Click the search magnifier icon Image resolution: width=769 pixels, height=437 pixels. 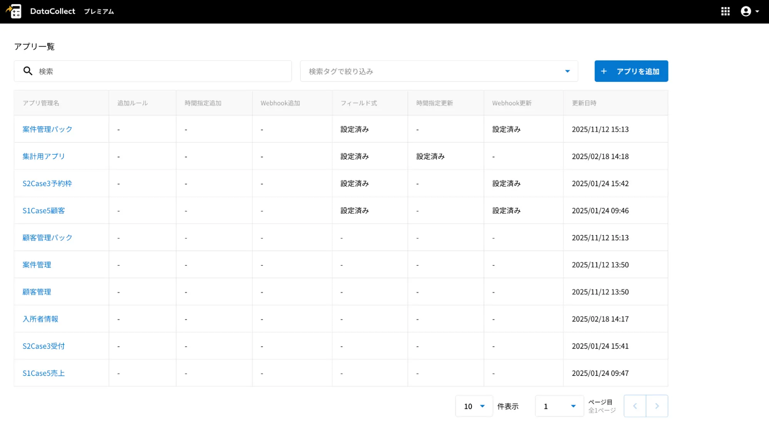[x=28, y=71]
